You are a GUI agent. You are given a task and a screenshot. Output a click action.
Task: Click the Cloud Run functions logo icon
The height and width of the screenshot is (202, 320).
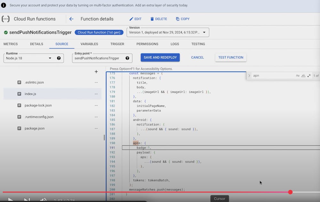click(x=5, y=19)
